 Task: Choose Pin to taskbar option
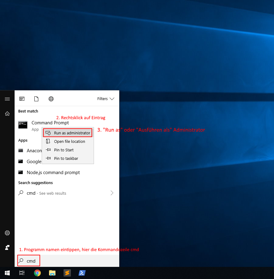click(x=66, y=158)
